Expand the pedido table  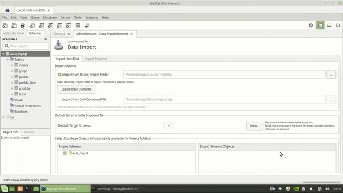pyautogui.click(x=12, y=77)
